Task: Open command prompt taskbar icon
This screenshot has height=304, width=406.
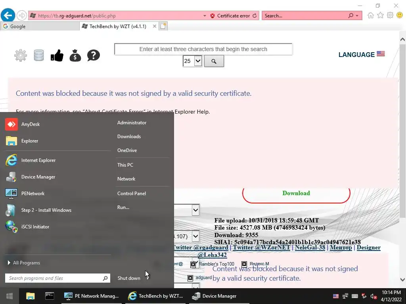Action: (x=50, y=296)
